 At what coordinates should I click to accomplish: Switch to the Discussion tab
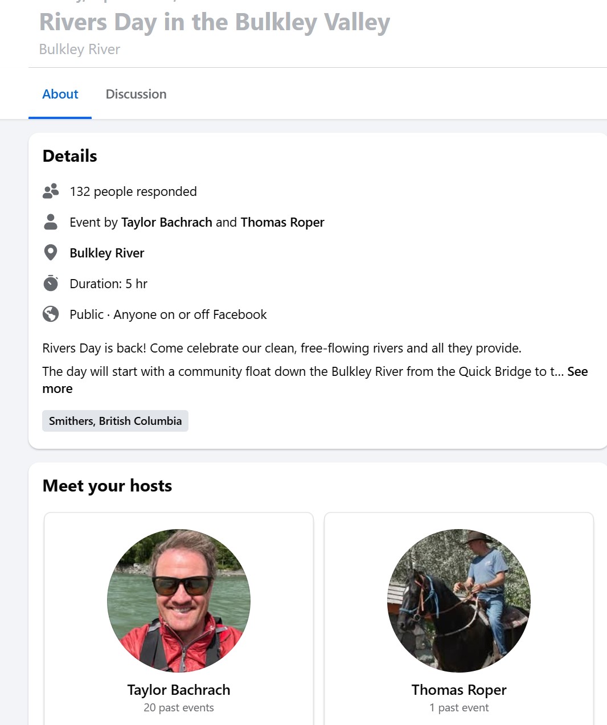point(136,94)
